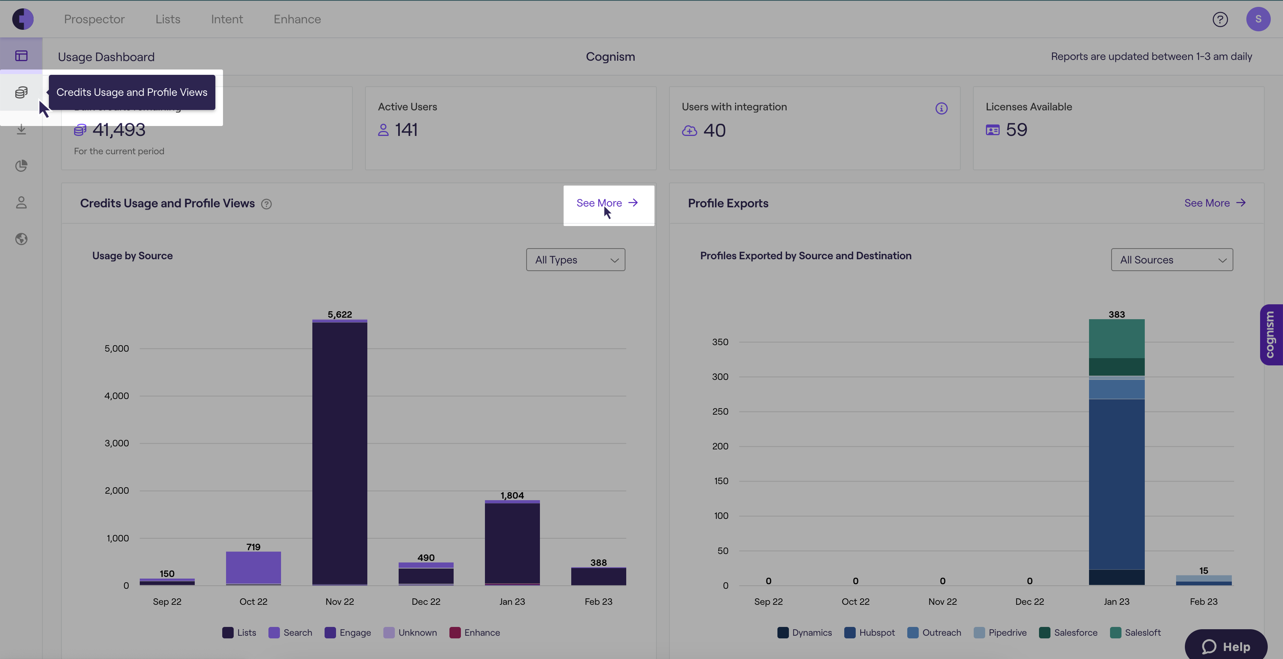1283x659 pixels.
Task: Click the coins icon next to 41,493
Action: click(80, 130)
